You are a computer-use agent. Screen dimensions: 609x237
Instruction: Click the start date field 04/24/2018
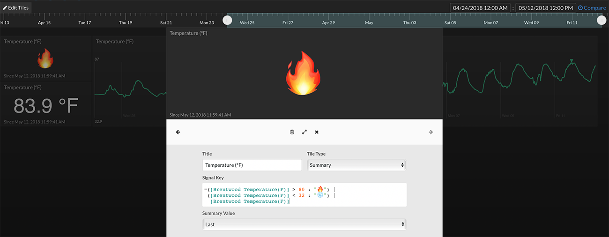click(480, 8)
